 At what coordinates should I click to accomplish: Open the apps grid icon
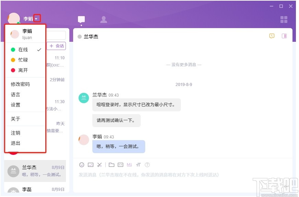284,20
